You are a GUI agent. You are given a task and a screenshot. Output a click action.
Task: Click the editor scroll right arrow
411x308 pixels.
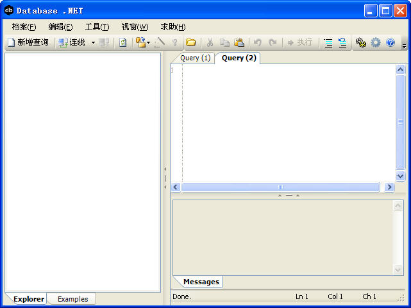click(389, 187)
